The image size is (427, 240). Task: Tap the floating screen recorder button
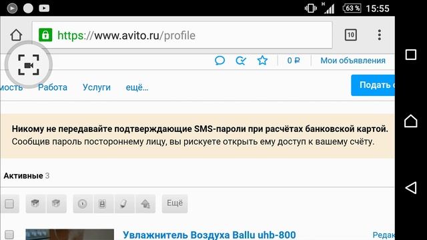pos(29,65)
